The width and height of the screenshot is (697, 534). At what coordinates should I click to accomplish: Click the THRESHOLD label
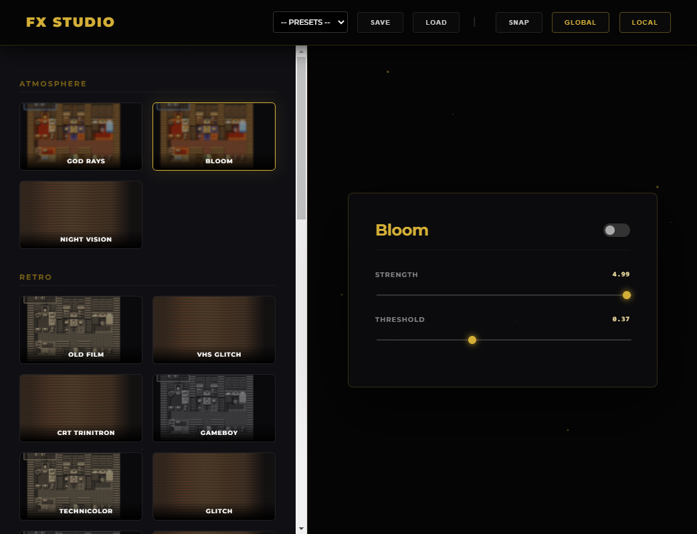(399, 319)
